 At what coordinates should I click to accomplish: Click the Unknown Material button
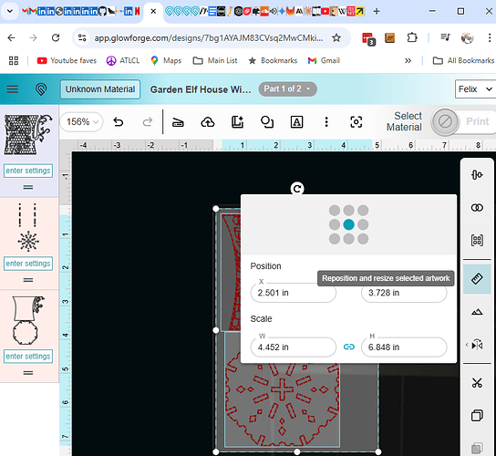point(100,89)
